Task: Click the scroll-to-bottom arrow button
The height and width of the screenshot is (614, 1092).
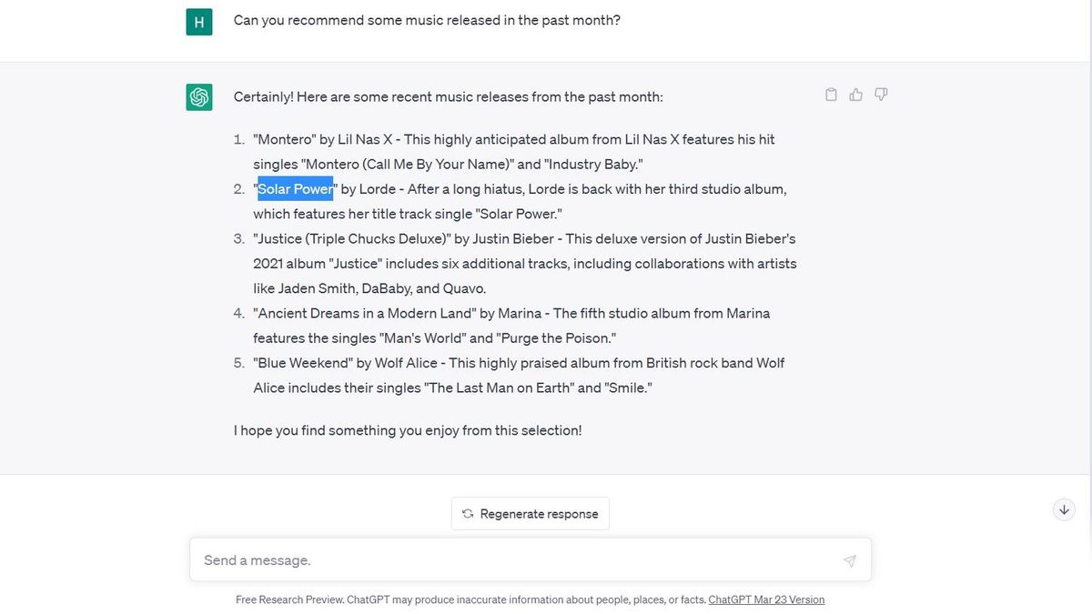Action: click(1064, 509)
